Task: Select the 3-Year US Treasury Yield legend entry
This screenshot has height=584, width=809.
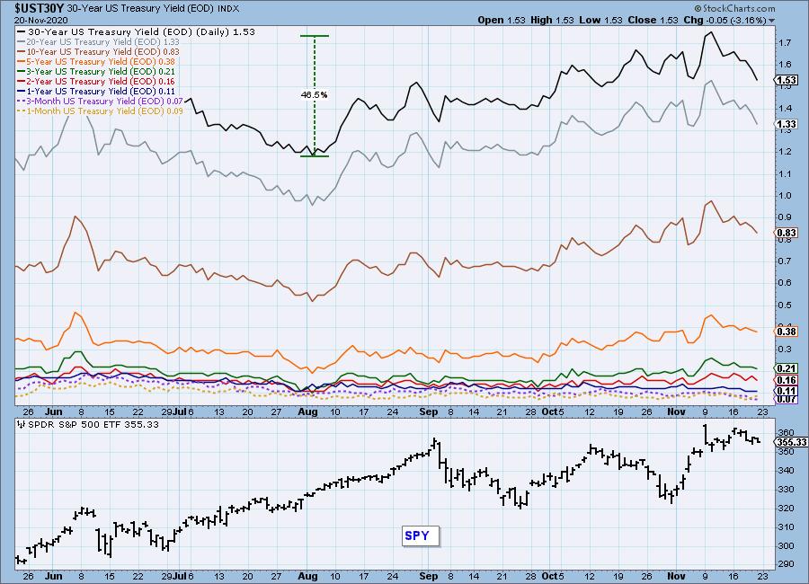Action: [96, 71]
